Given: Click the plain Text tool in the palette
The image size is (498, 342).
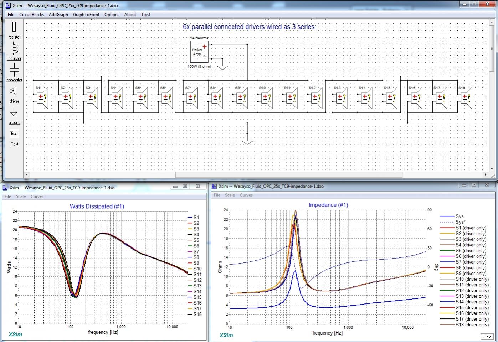Looking at the screenshot, I should pos(14,133).
